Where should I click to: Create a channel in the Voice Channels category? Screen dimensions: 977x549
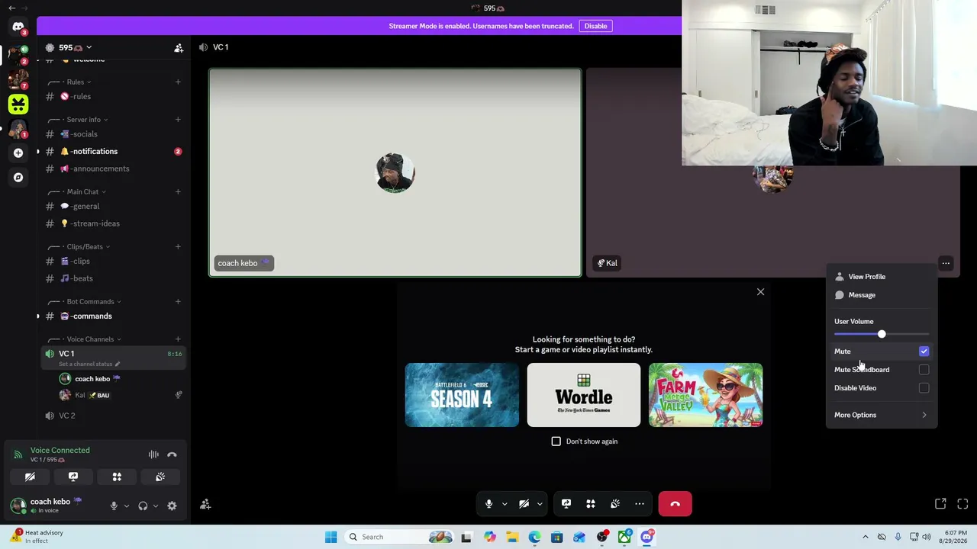pyautogui.click(x=178, y=339)
